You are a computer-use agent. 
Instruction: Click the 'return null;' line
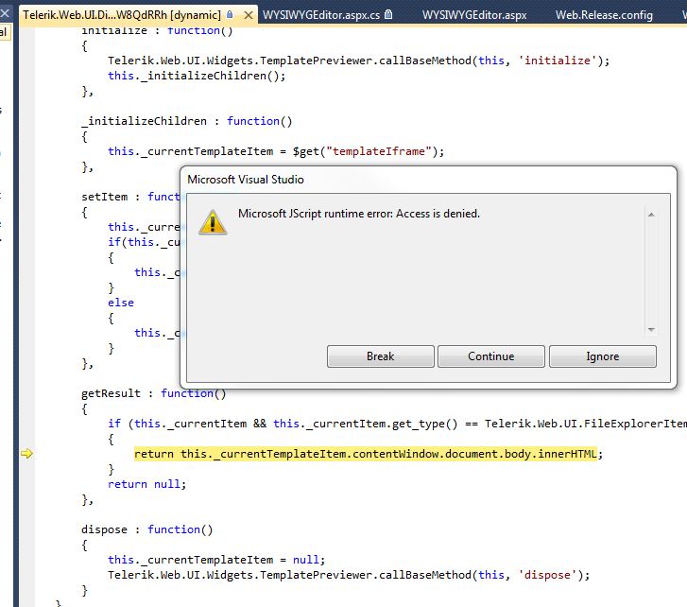click(x=146, y=484)
